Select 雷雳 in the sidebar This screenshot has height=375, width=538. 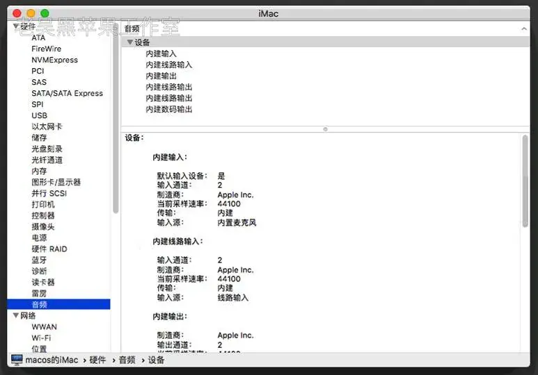click(x=39, y=294)
